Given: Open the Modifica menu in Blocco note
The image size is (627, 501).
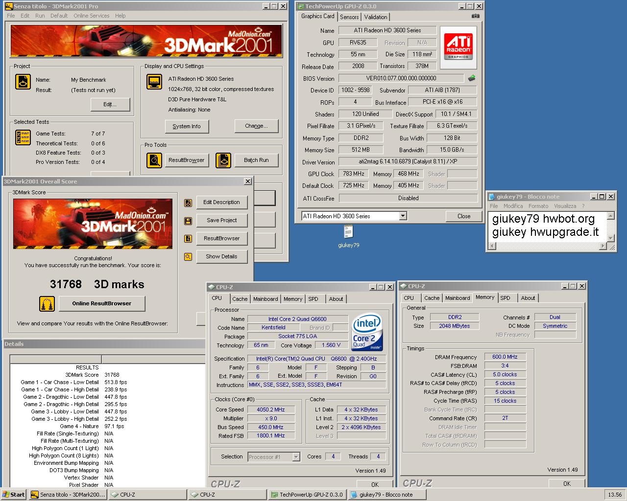Looking at the screenshot, I should tap(513, 206).
